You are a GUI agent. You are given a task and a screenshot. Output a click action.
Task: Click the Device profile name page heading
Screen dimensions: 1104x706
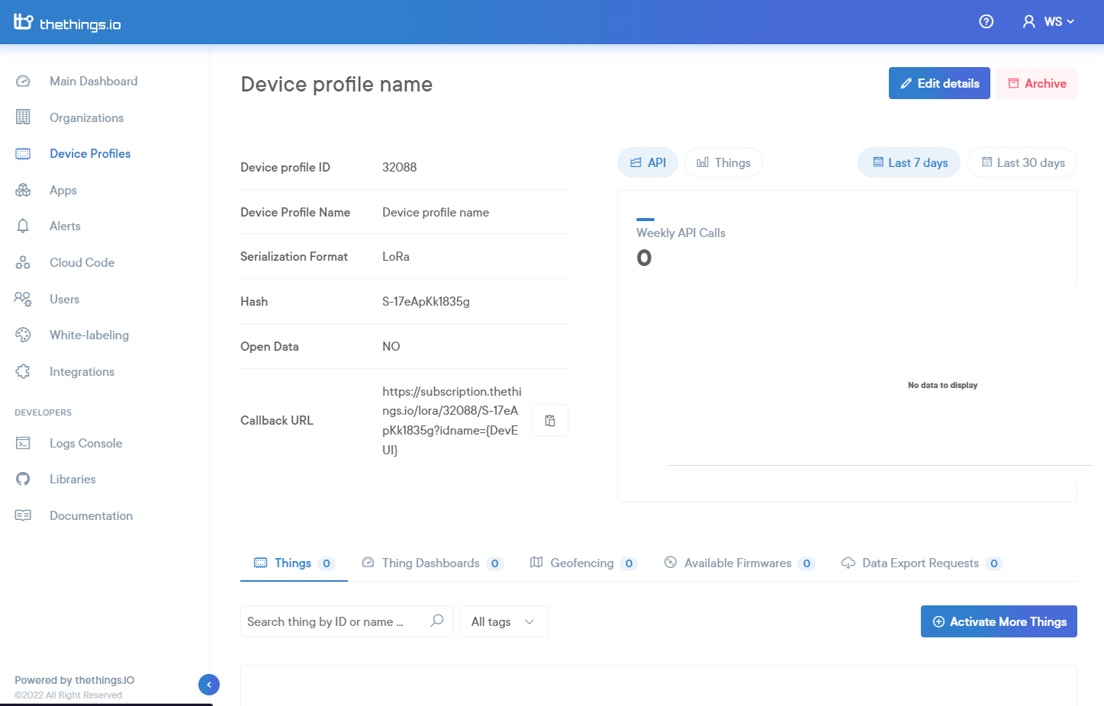point(336,84)
